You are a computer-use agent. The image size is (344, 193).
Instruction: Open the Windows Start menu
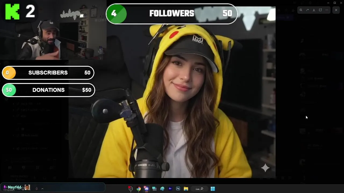click(213, 189)
